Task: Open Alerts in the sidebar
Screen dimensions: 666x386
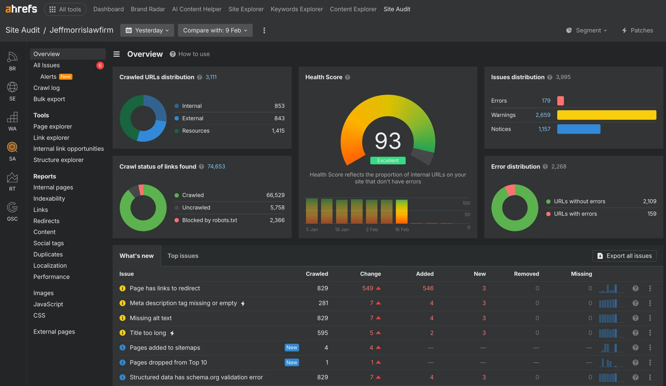Action: tap(48, 77)
